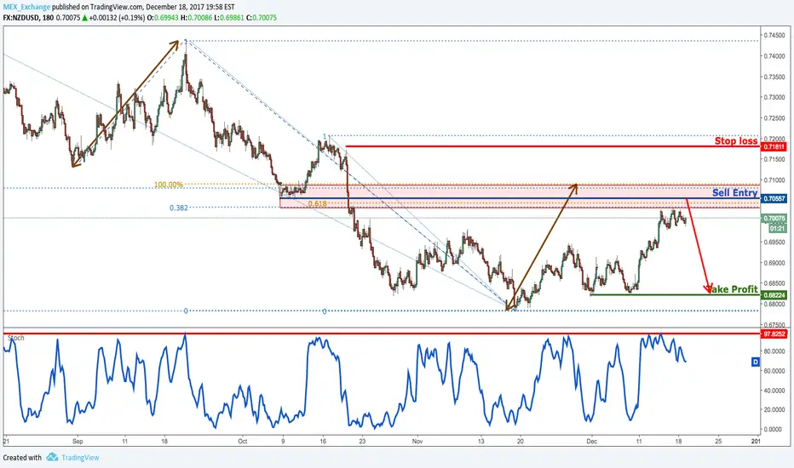Click the 20.0000 stochastic axis label
794x468 pixels.
pyautogui.click(x=774, y=410)
